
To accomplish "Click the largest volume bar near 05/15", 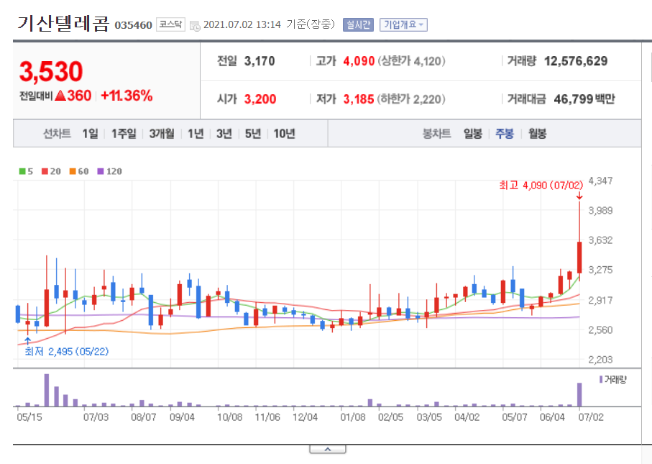I will (47, 390).
